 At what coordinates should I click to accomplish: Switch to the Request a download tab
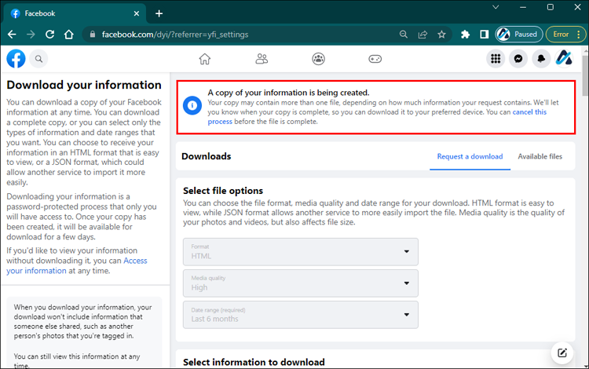pos(470,156)
